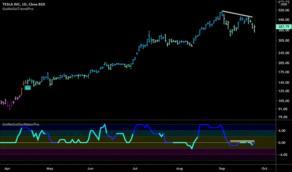Click the Jul label on time axis
The width and height of the screenshot is (292, 172).
[x=135, y=169]
